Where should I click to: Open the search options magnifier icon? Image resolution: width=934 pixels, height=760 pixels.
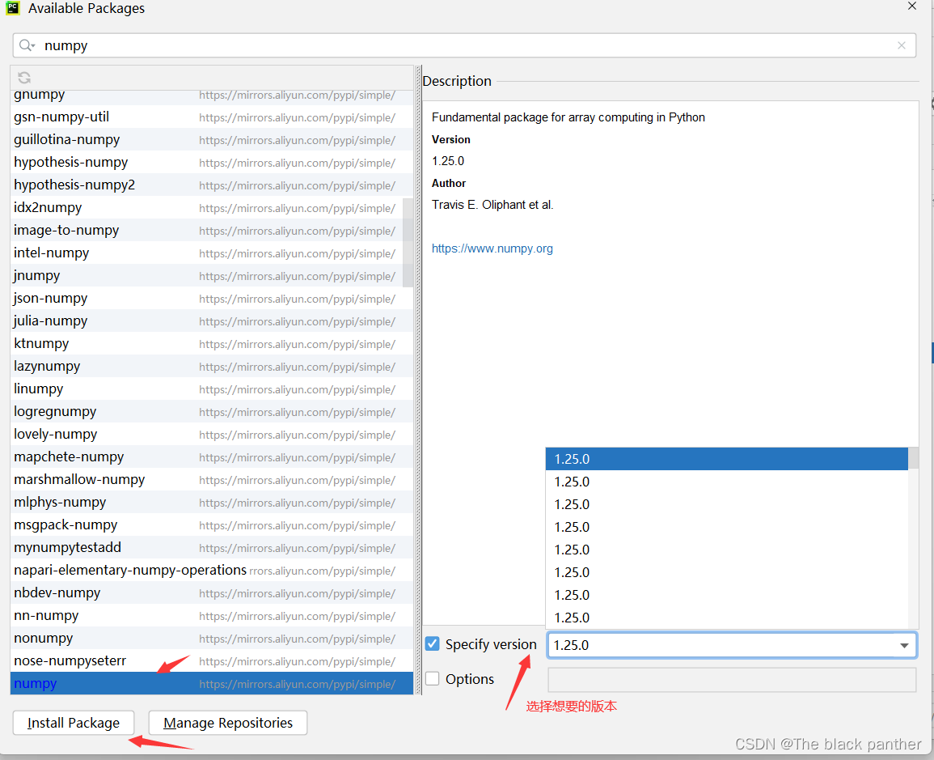(27, 45)
